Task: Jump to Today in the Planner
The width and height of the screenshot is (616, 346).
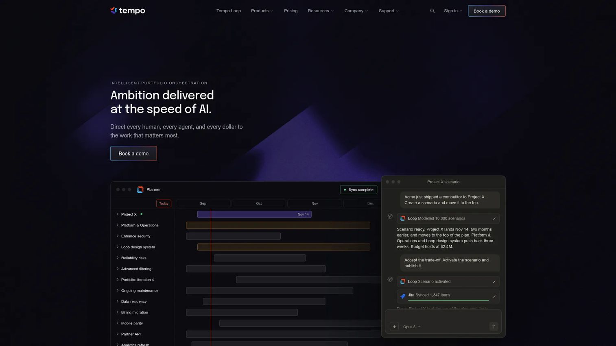Action: [164, 203]
